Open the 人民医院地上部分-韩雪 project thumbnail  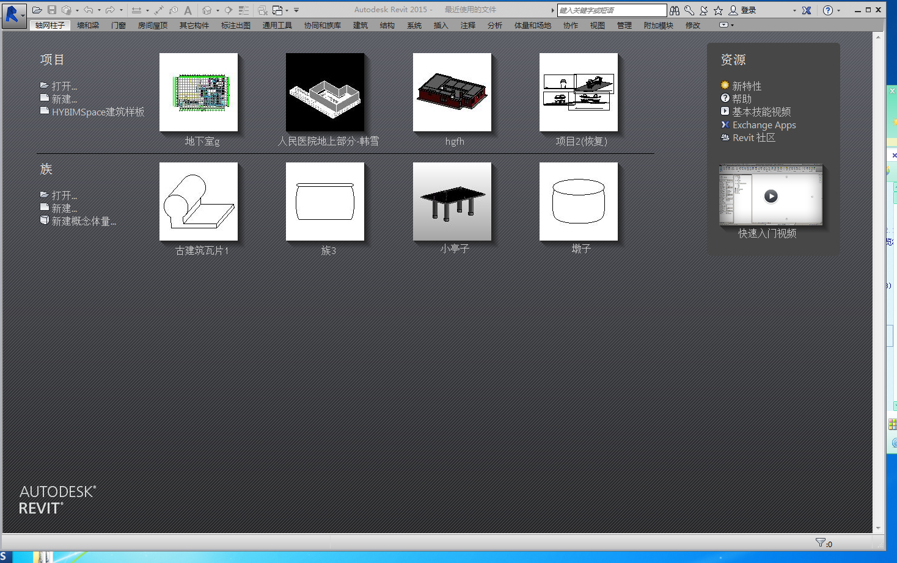point(325,92)
